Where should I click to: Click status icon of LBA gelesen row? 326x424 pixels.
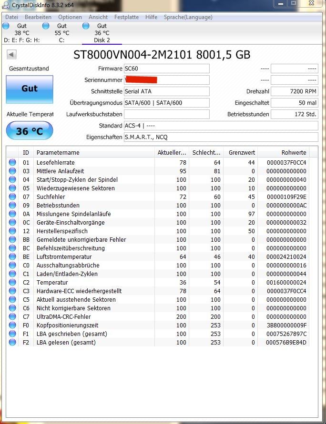click(12, 342)
